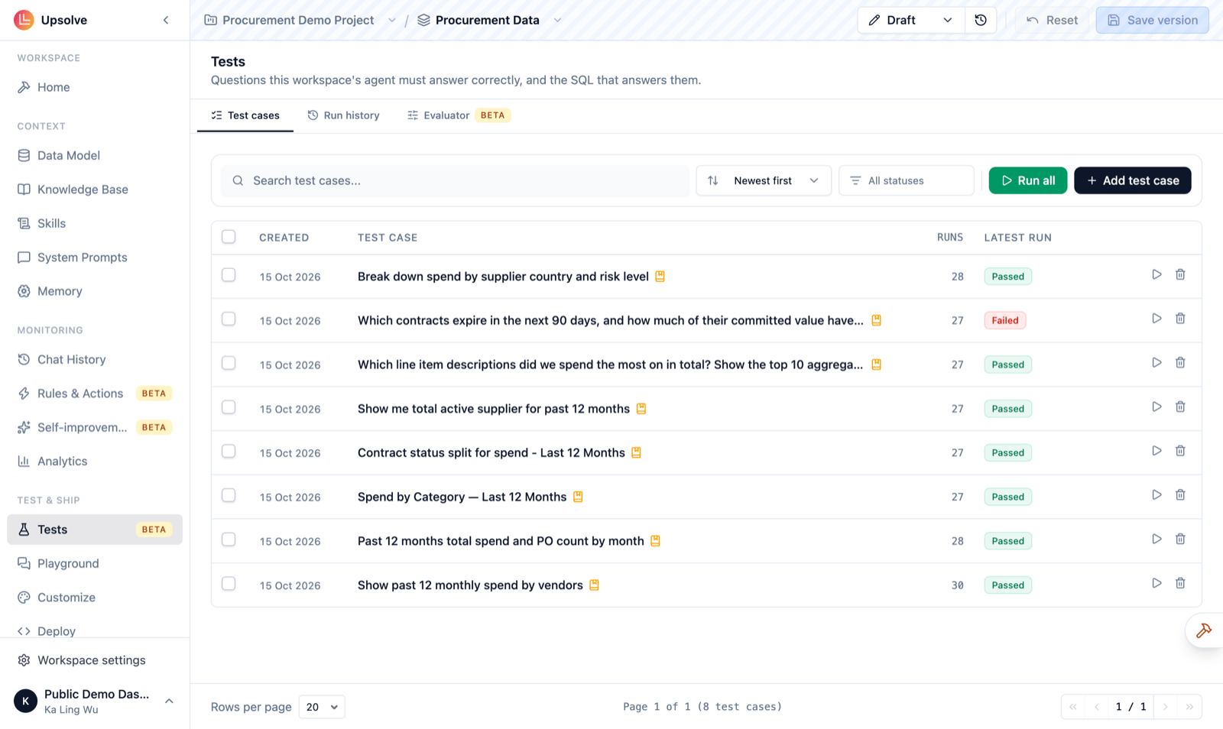The image size is (1223, 729).
Task: Click Add test case button
Action: 1132,180
